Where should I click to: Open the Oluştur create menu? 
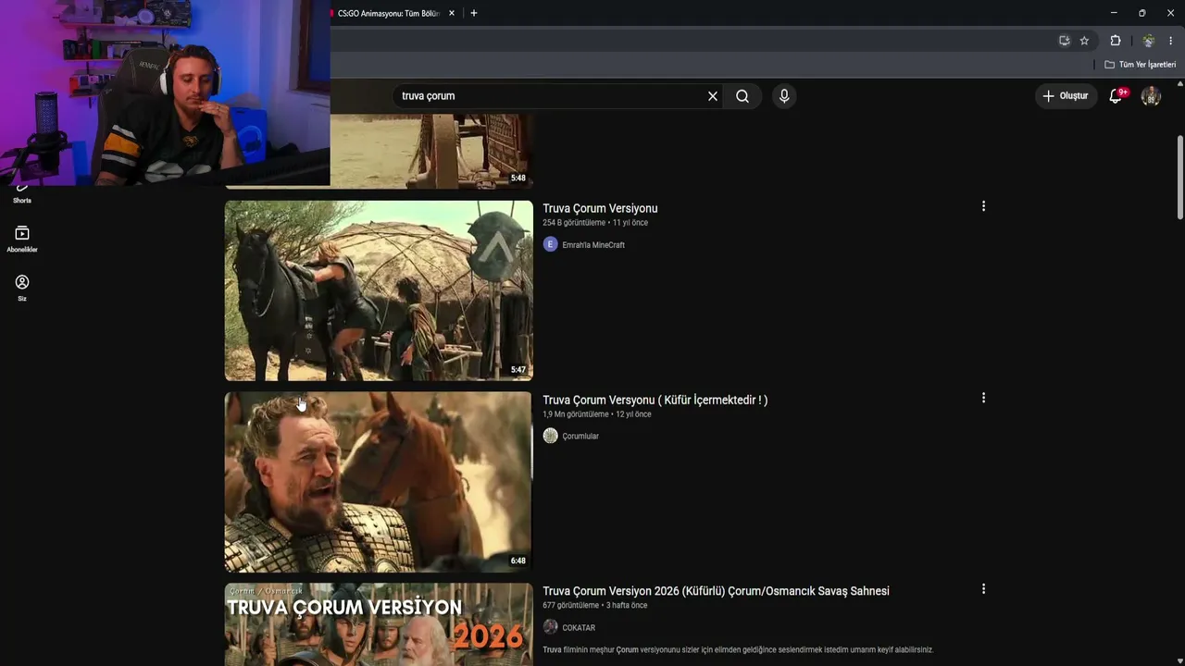(x=1066, y=96)
